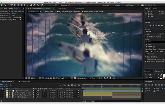Open the Bold Italic font style dropdown
Viewport: 165px width, 105px height.
pos(152,78)
